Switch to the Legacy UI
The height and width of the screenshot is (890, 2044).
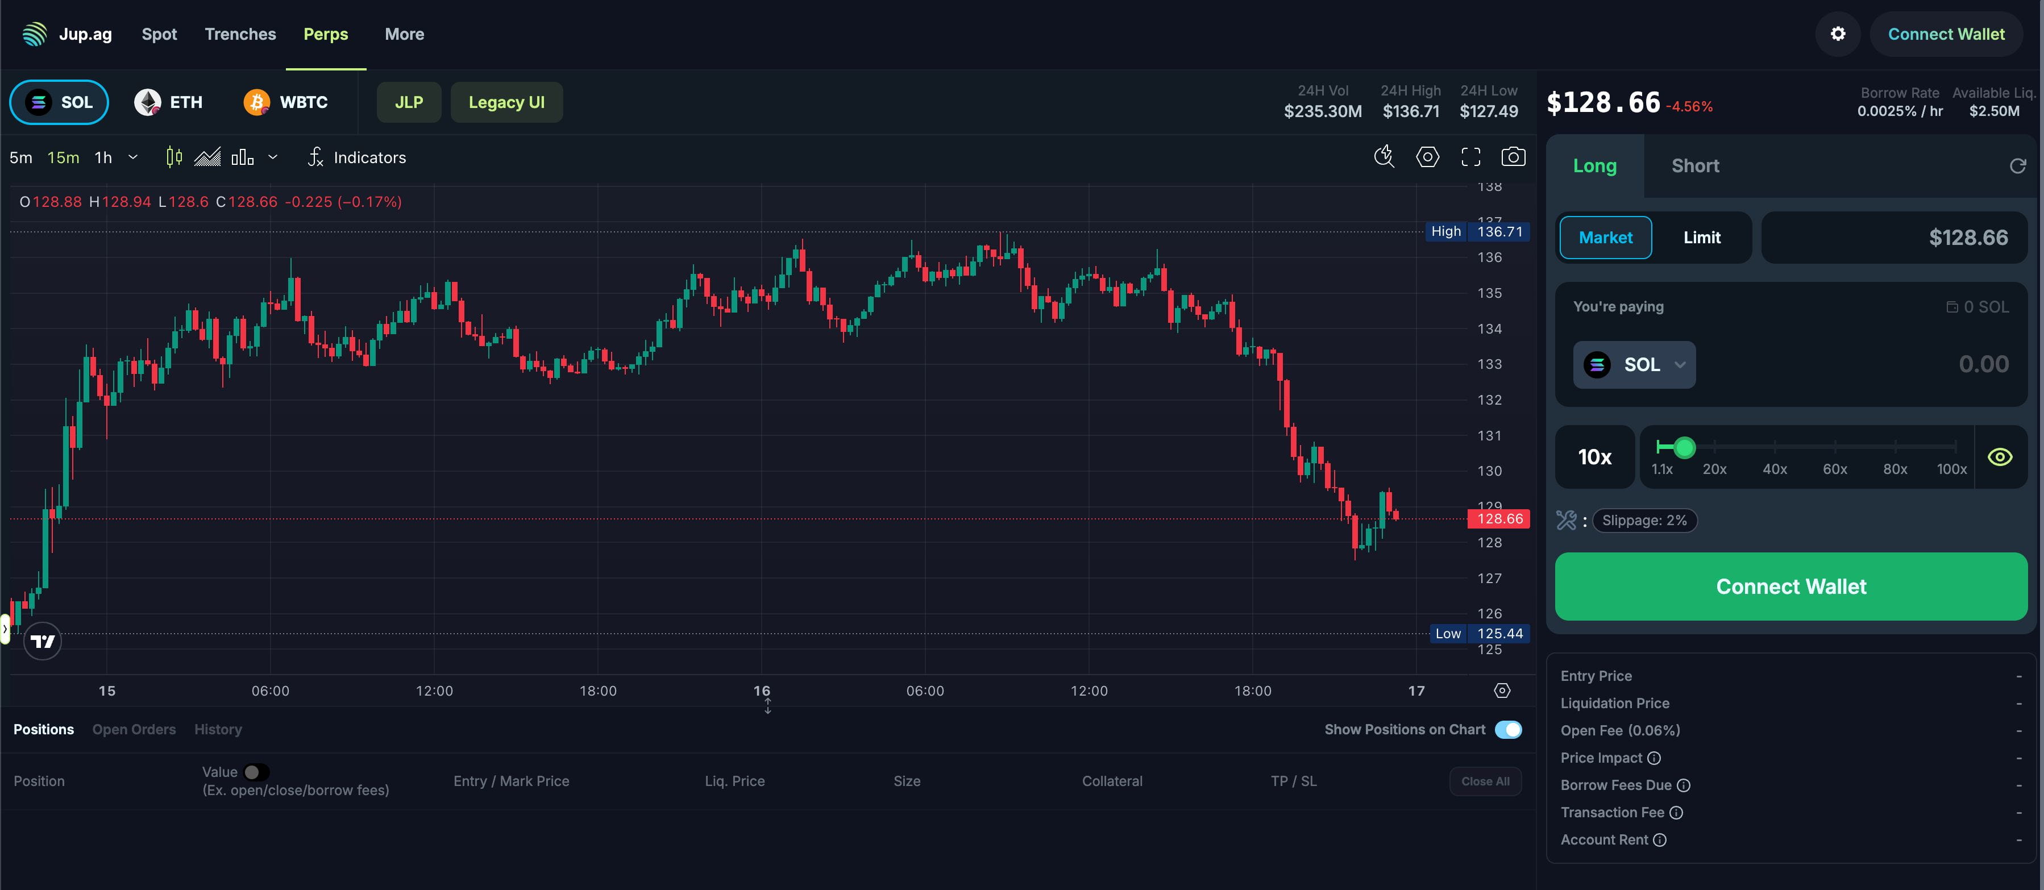[507, 102]
